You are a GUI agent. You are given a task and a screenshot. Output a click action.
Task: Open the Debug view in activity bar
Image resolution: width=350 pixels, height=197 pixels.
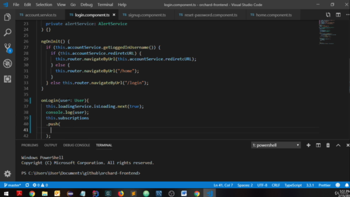coord(7,63)
